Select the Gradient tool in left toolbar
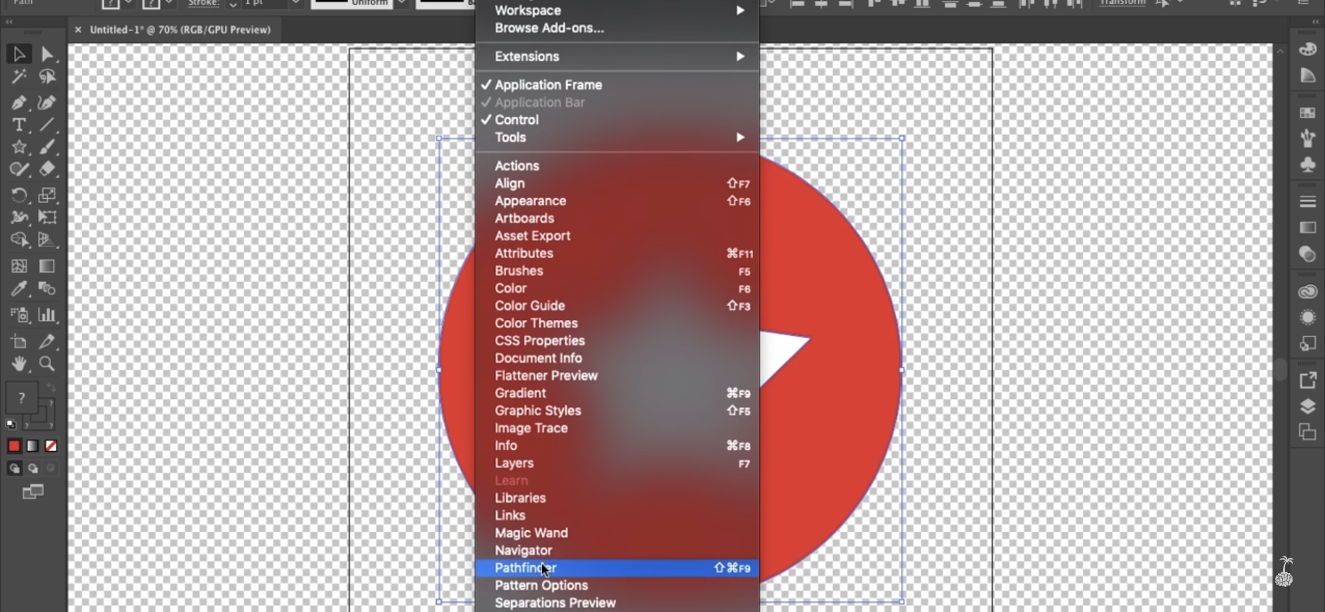 (x=47, y=266)
